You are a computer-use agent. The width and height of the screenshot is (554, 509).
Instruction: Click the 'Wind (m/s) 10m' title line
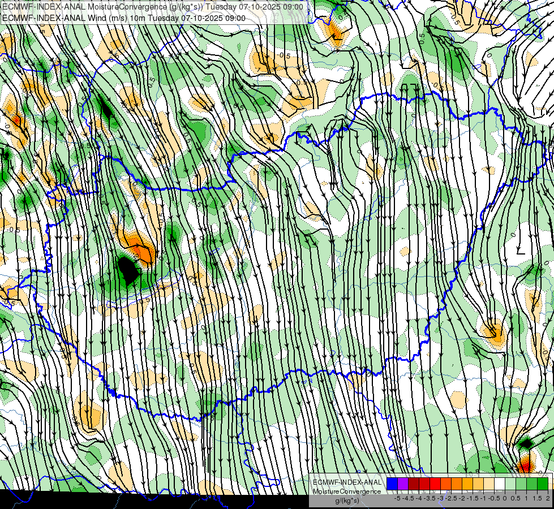[124, 18]
